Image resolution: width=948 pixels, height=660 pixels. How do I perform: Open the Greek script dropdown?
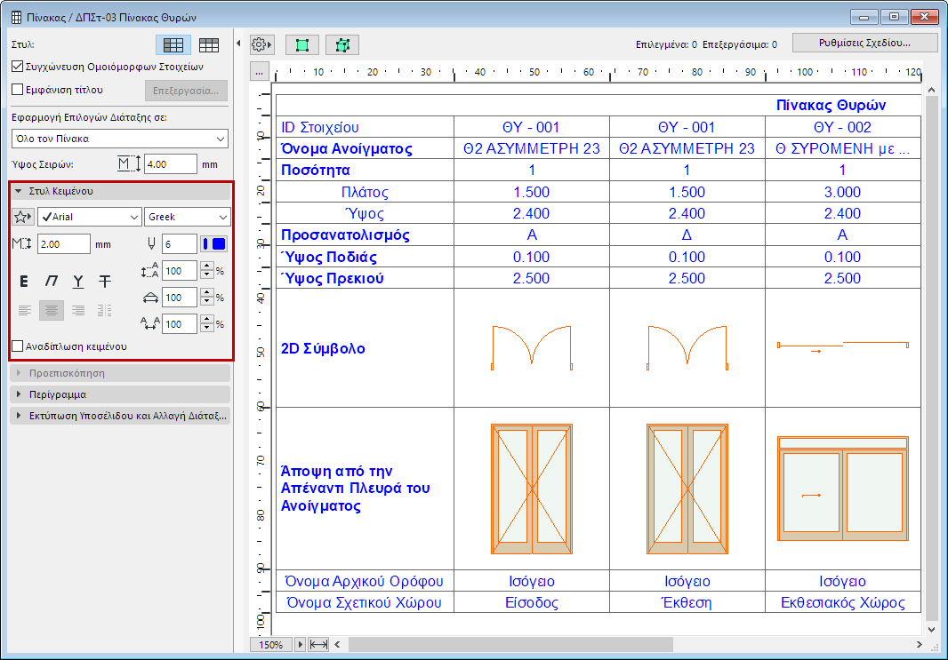pos(188,217)
